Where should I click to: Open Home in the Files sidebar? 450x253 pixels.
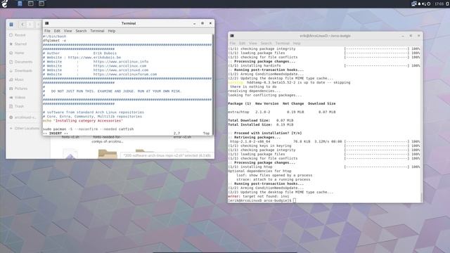click(19, 53)
